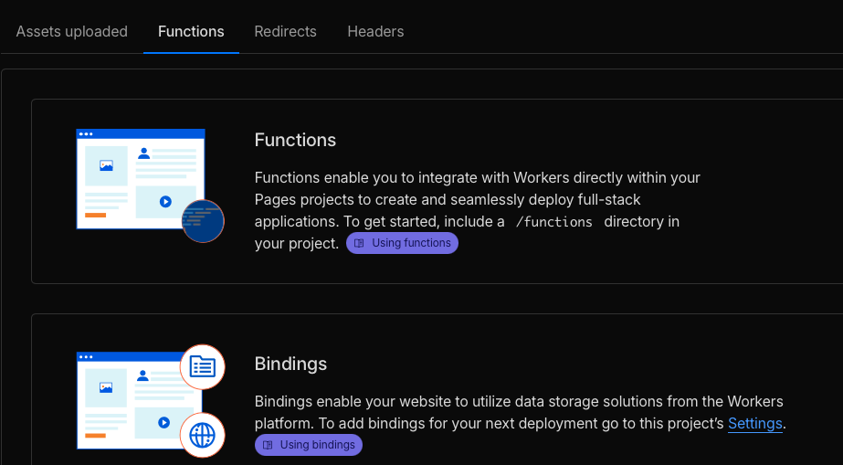843x465 pixels.
Task: Select the Functions tab
Action: [191, 31]
